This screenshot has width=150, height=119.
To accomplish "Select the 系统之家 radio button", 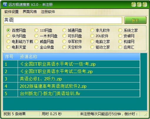I will pos(120,30).
